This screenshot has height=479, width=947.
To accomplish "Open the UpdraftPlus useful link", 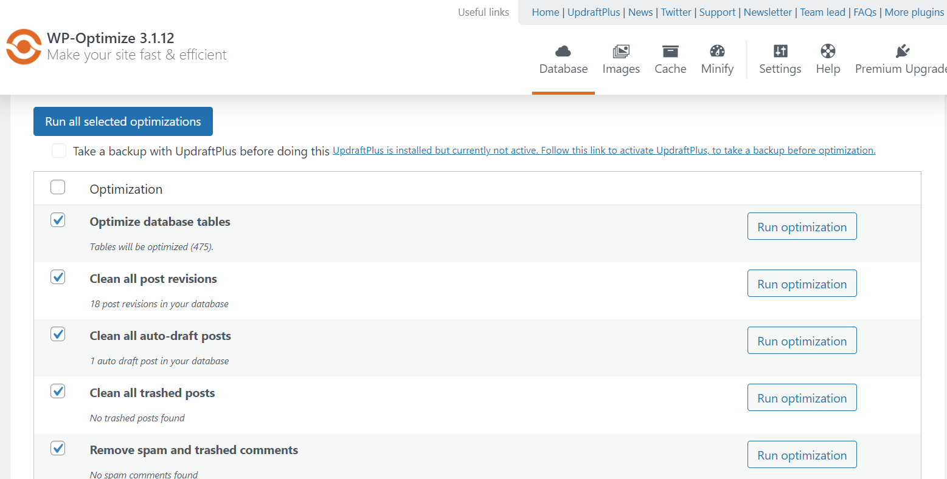I will (x=594, y=12).
